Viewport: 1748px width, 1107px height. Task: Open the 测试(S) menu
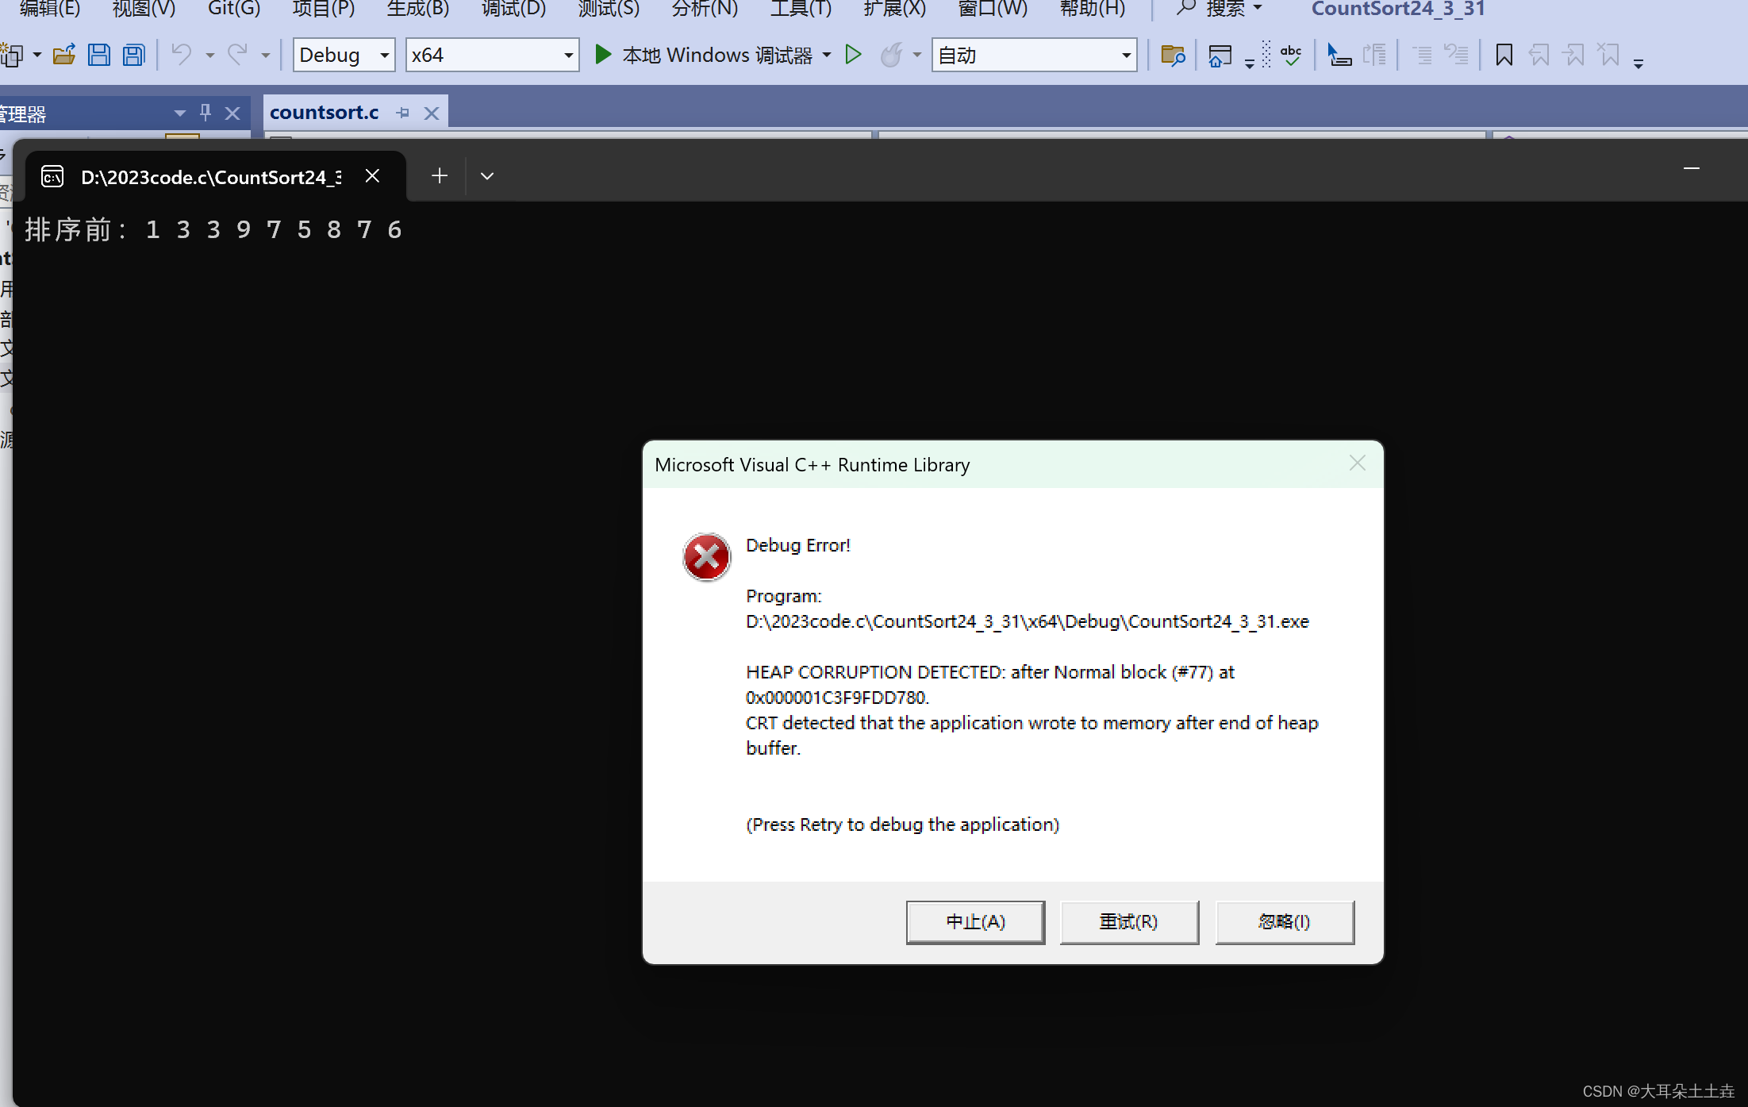pos(609,9)
